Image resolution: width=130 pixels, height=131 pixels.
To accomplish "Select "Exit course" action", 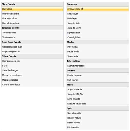I will [x=98, y=80].
